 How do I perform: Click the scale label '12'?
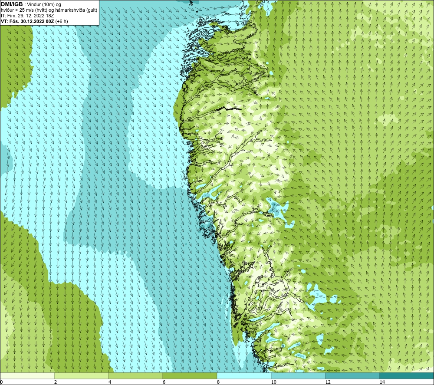point(328,382)
